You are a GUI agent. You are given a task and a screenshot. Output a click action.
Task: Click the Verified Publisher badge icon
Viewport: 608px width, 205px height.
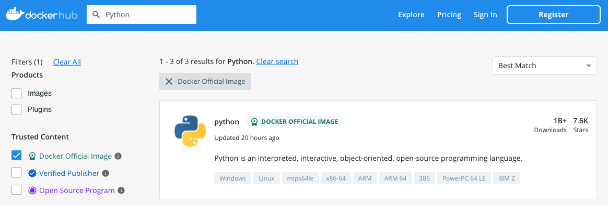[x=32, y=173]
